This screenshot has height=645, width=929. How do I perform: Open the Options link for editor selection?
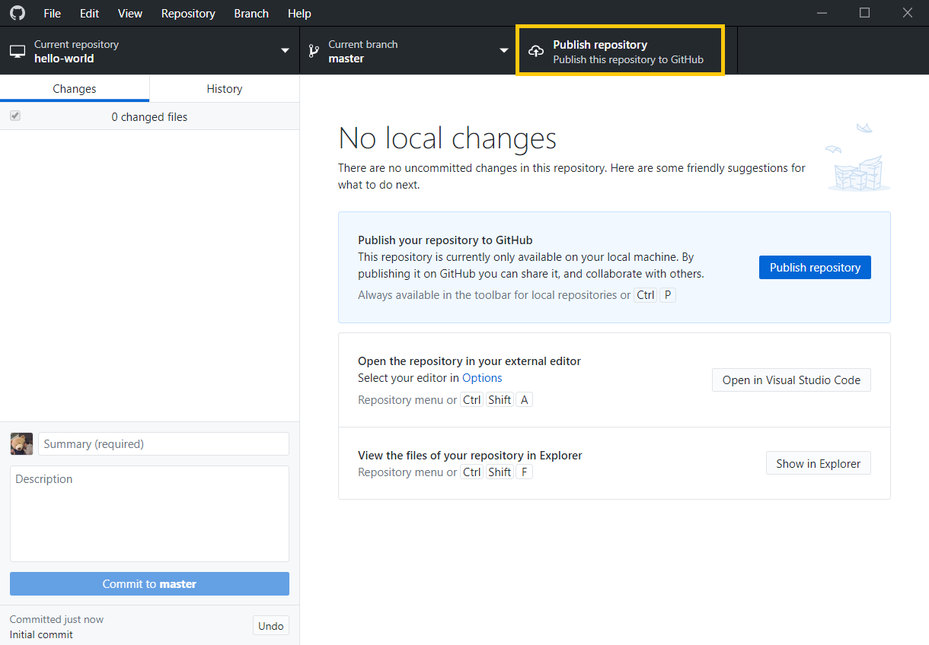pyautogui.click(x=482, y=377)
